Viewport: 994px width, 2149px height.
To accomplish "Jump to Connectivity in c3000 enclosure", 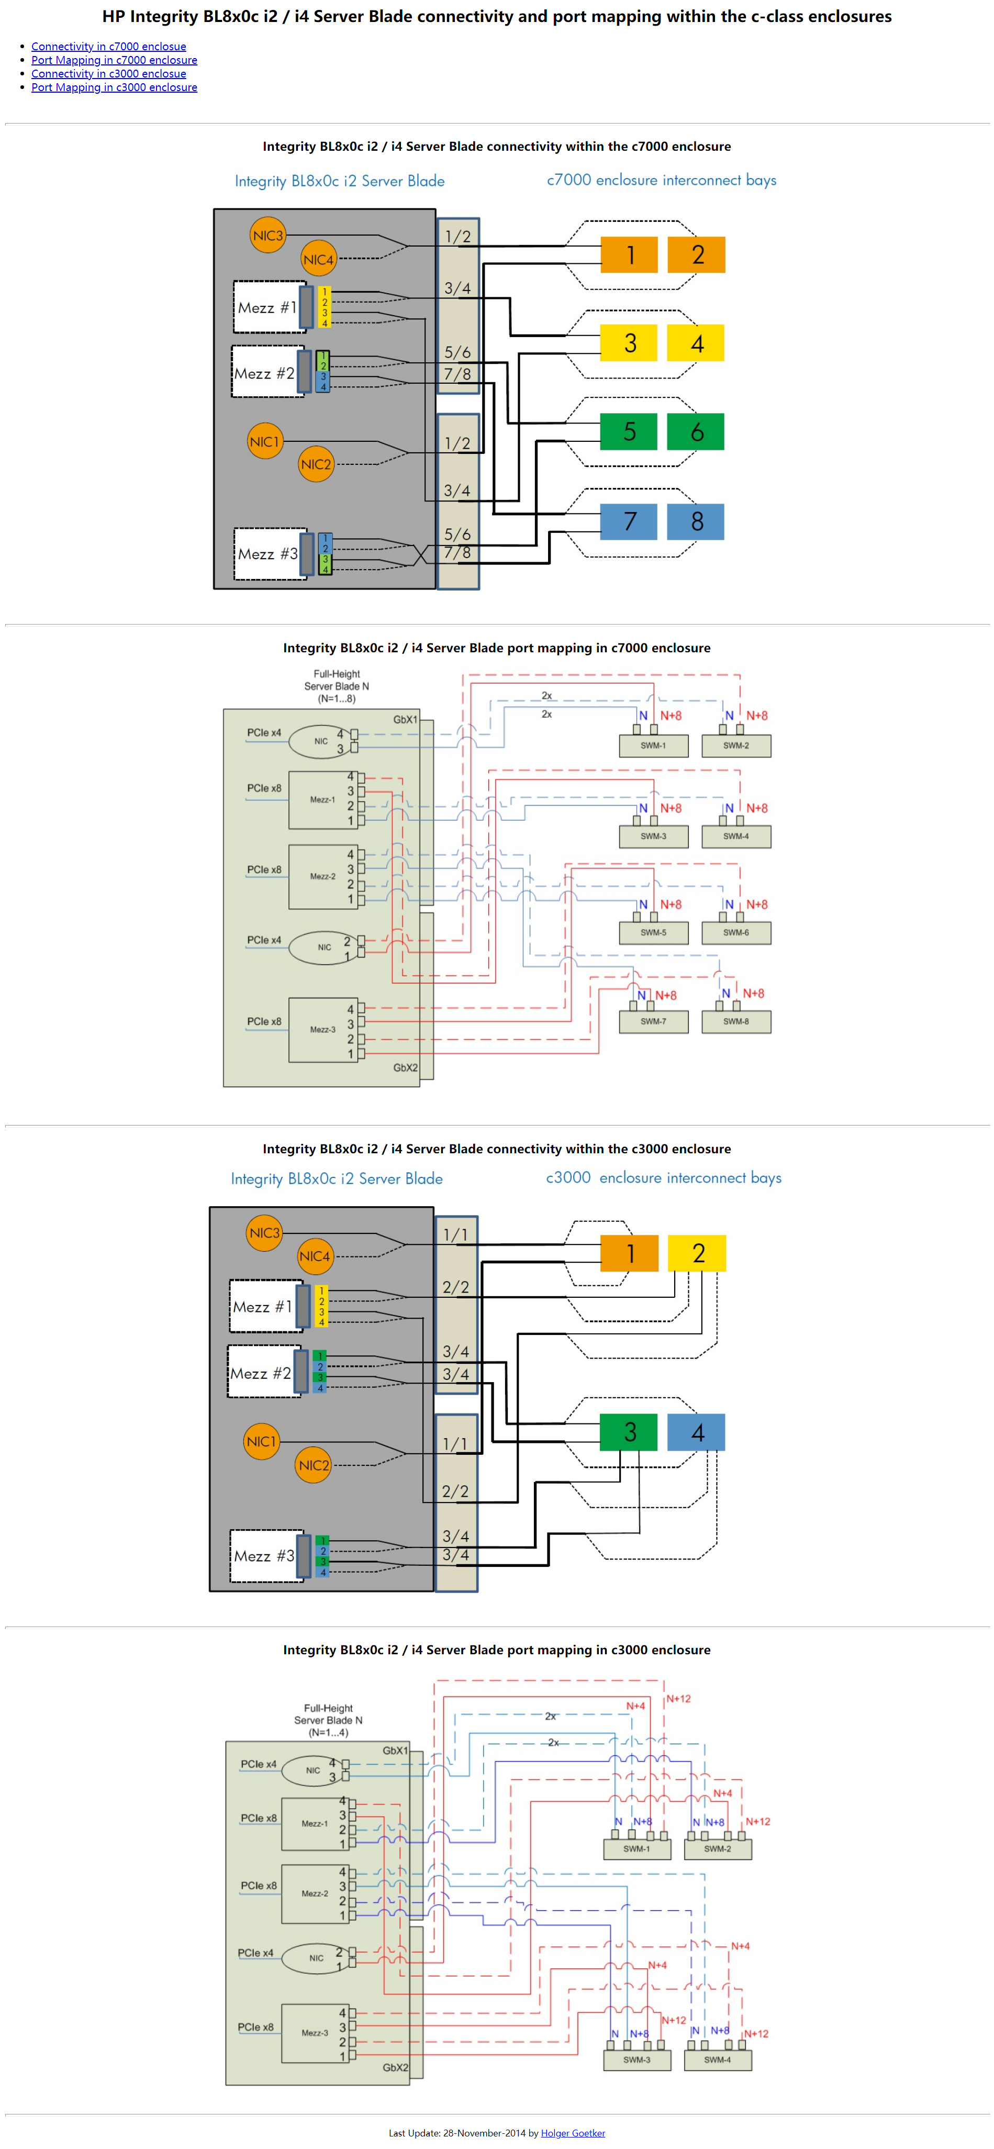I will (x=108, y=73).
